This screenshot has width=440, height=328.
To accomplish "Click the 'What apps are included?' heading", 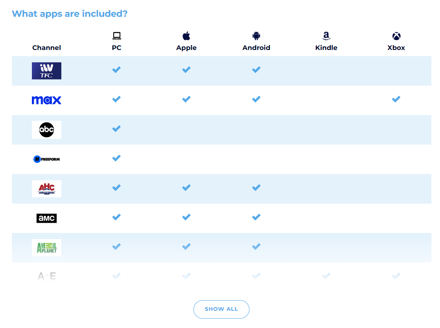I will pyautogui.click(x=70, y=14).
